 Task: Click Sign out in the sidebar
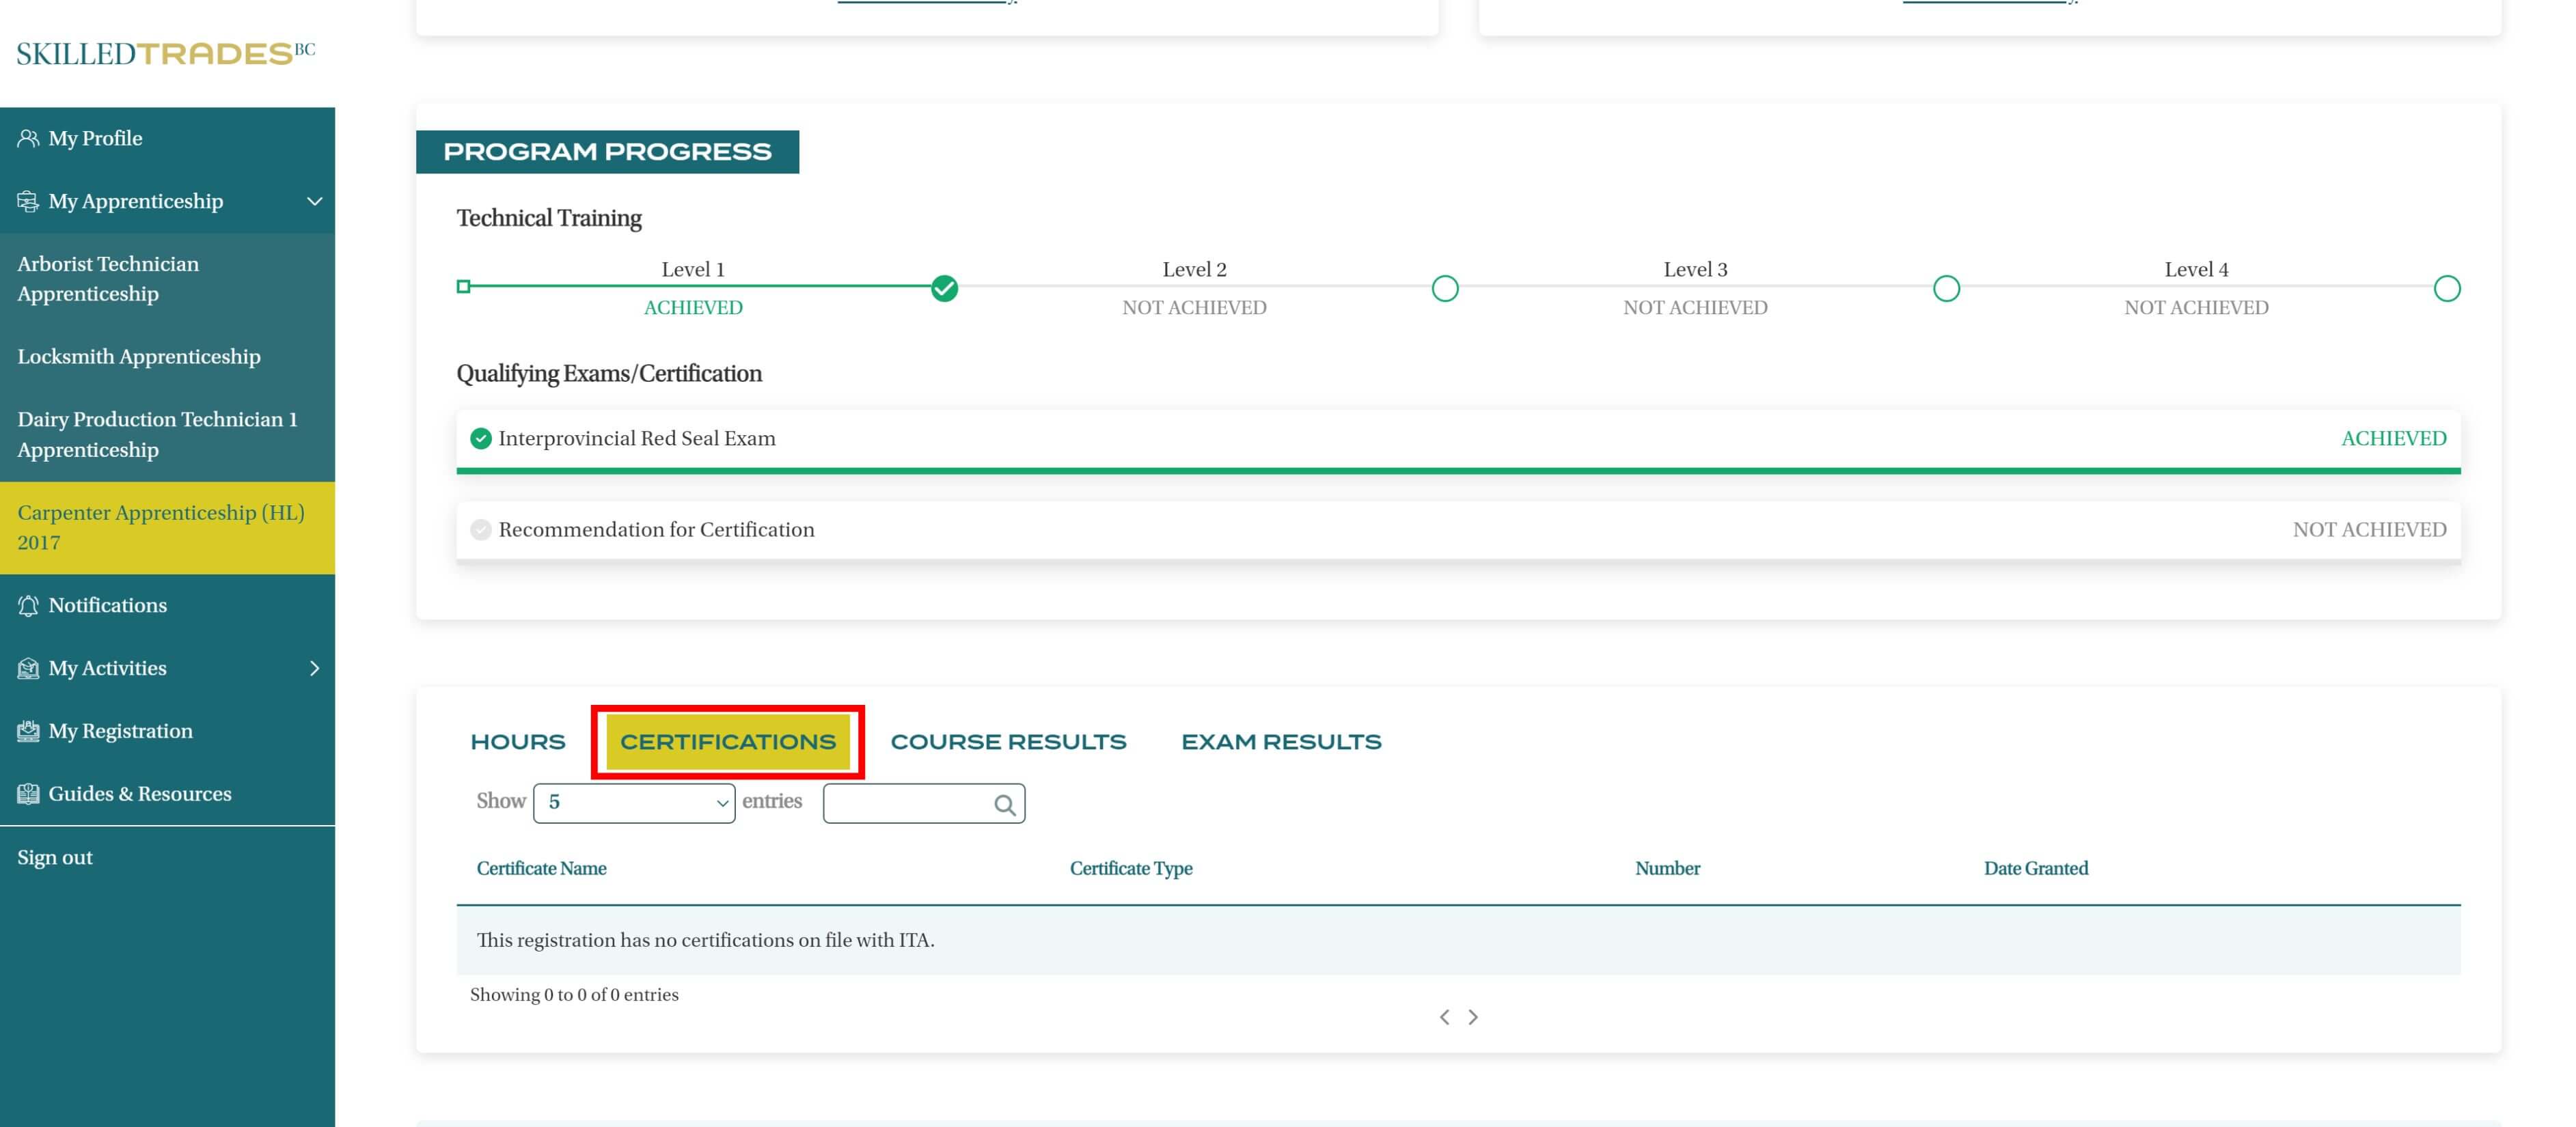coord(55,857)
